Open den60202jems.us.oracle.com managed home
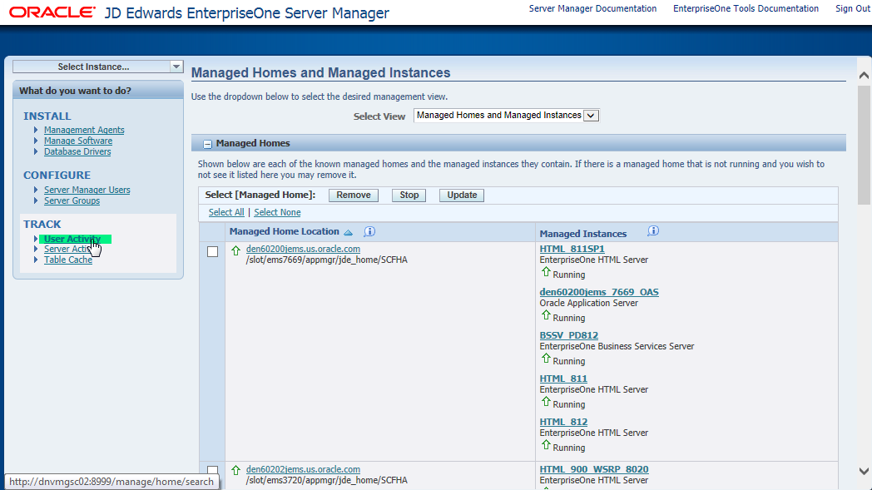Viewport: 872px width, 490px height. point(303,469)
